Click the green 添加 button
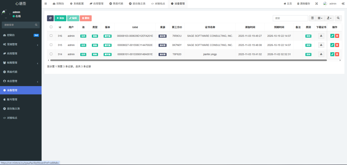347x165 pixels. [60, 18]
